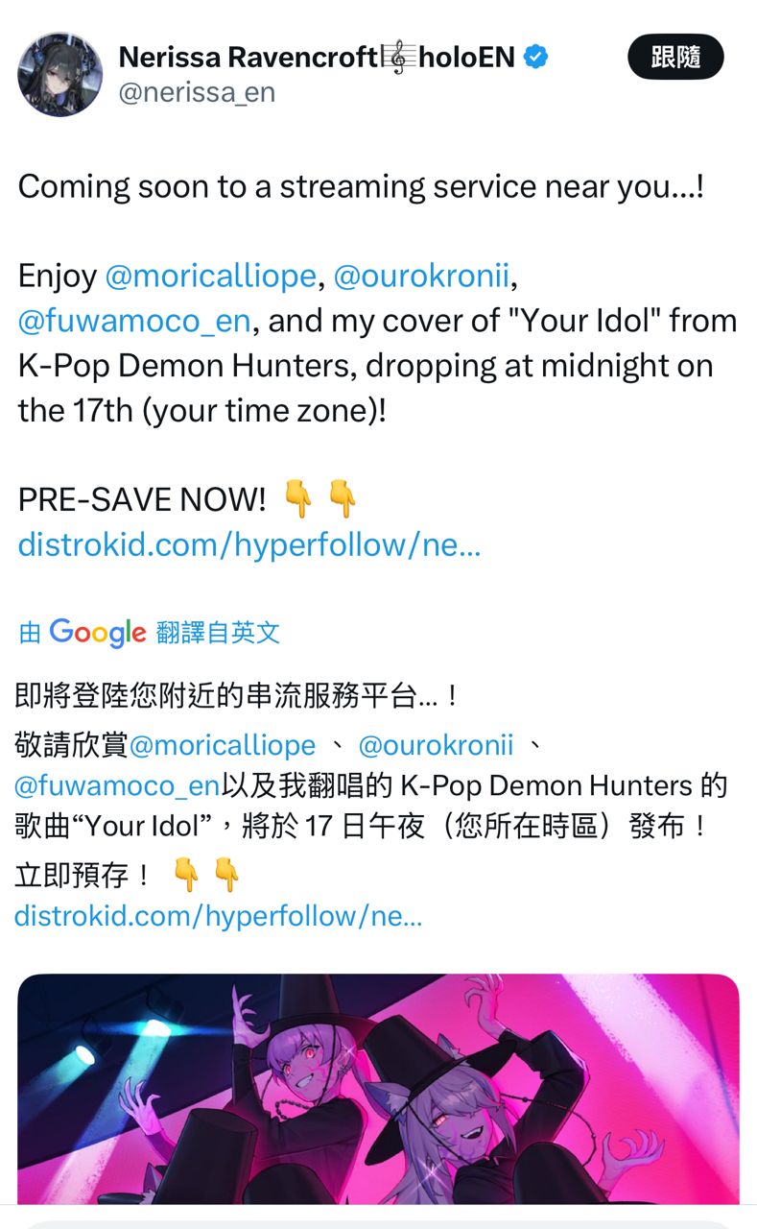
Task: Open the @fuwamoco_en mention in the English text
Action: click(134, 321)
